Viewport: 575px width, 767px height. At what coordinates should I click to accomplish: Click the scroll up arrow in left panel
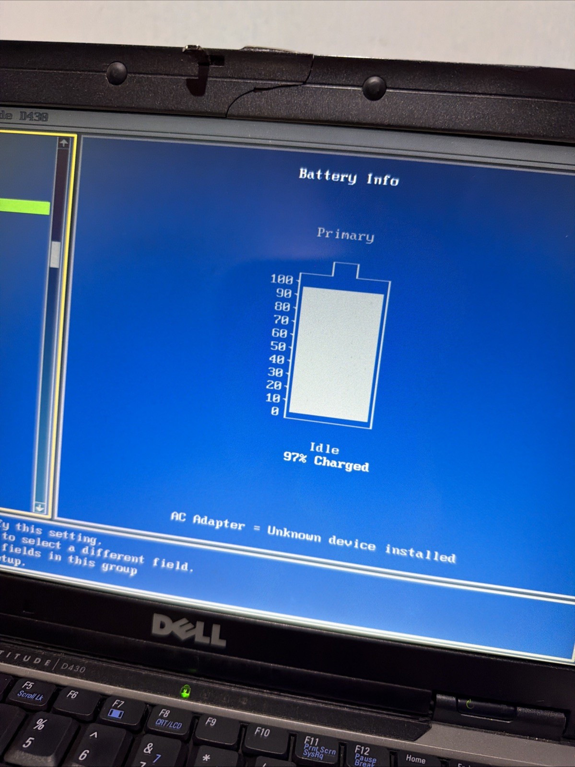click(63, 143)
